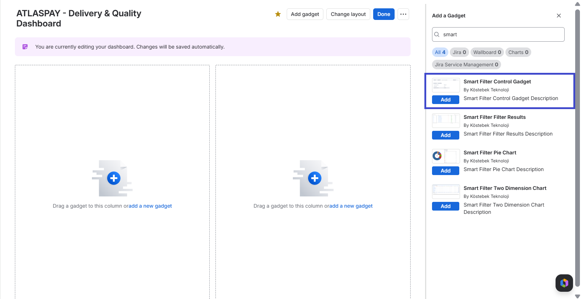Add the Smart Filter Control Gadget
This screenshot has width=581, height=299.
pos(445,100)
